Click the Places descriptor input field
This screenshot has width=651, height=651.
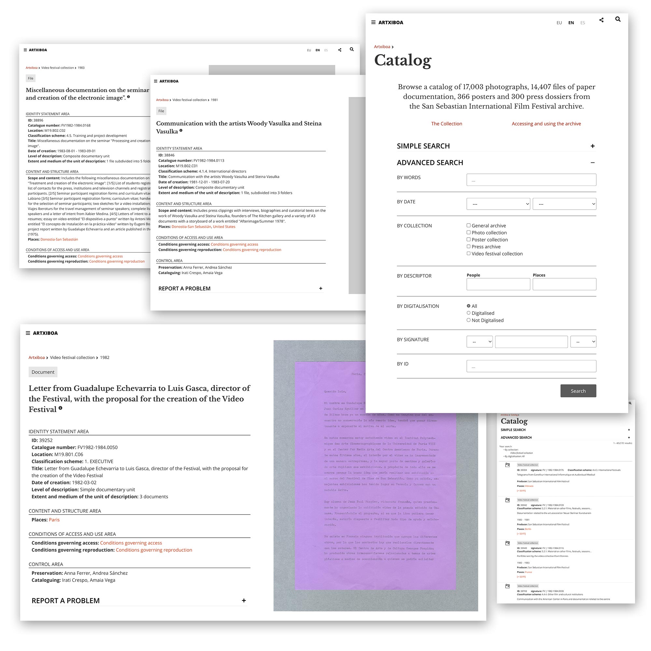point(564,284)
